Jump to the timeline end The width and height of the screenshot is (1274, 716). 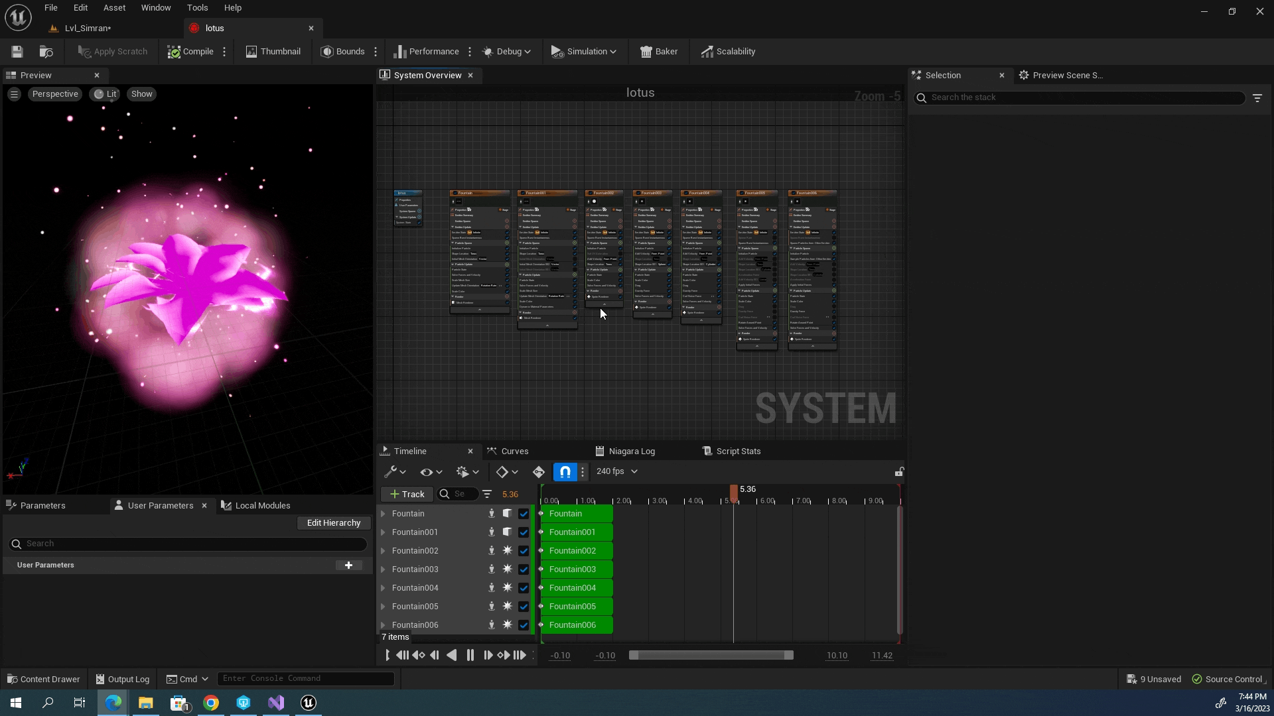pos(520,656)
